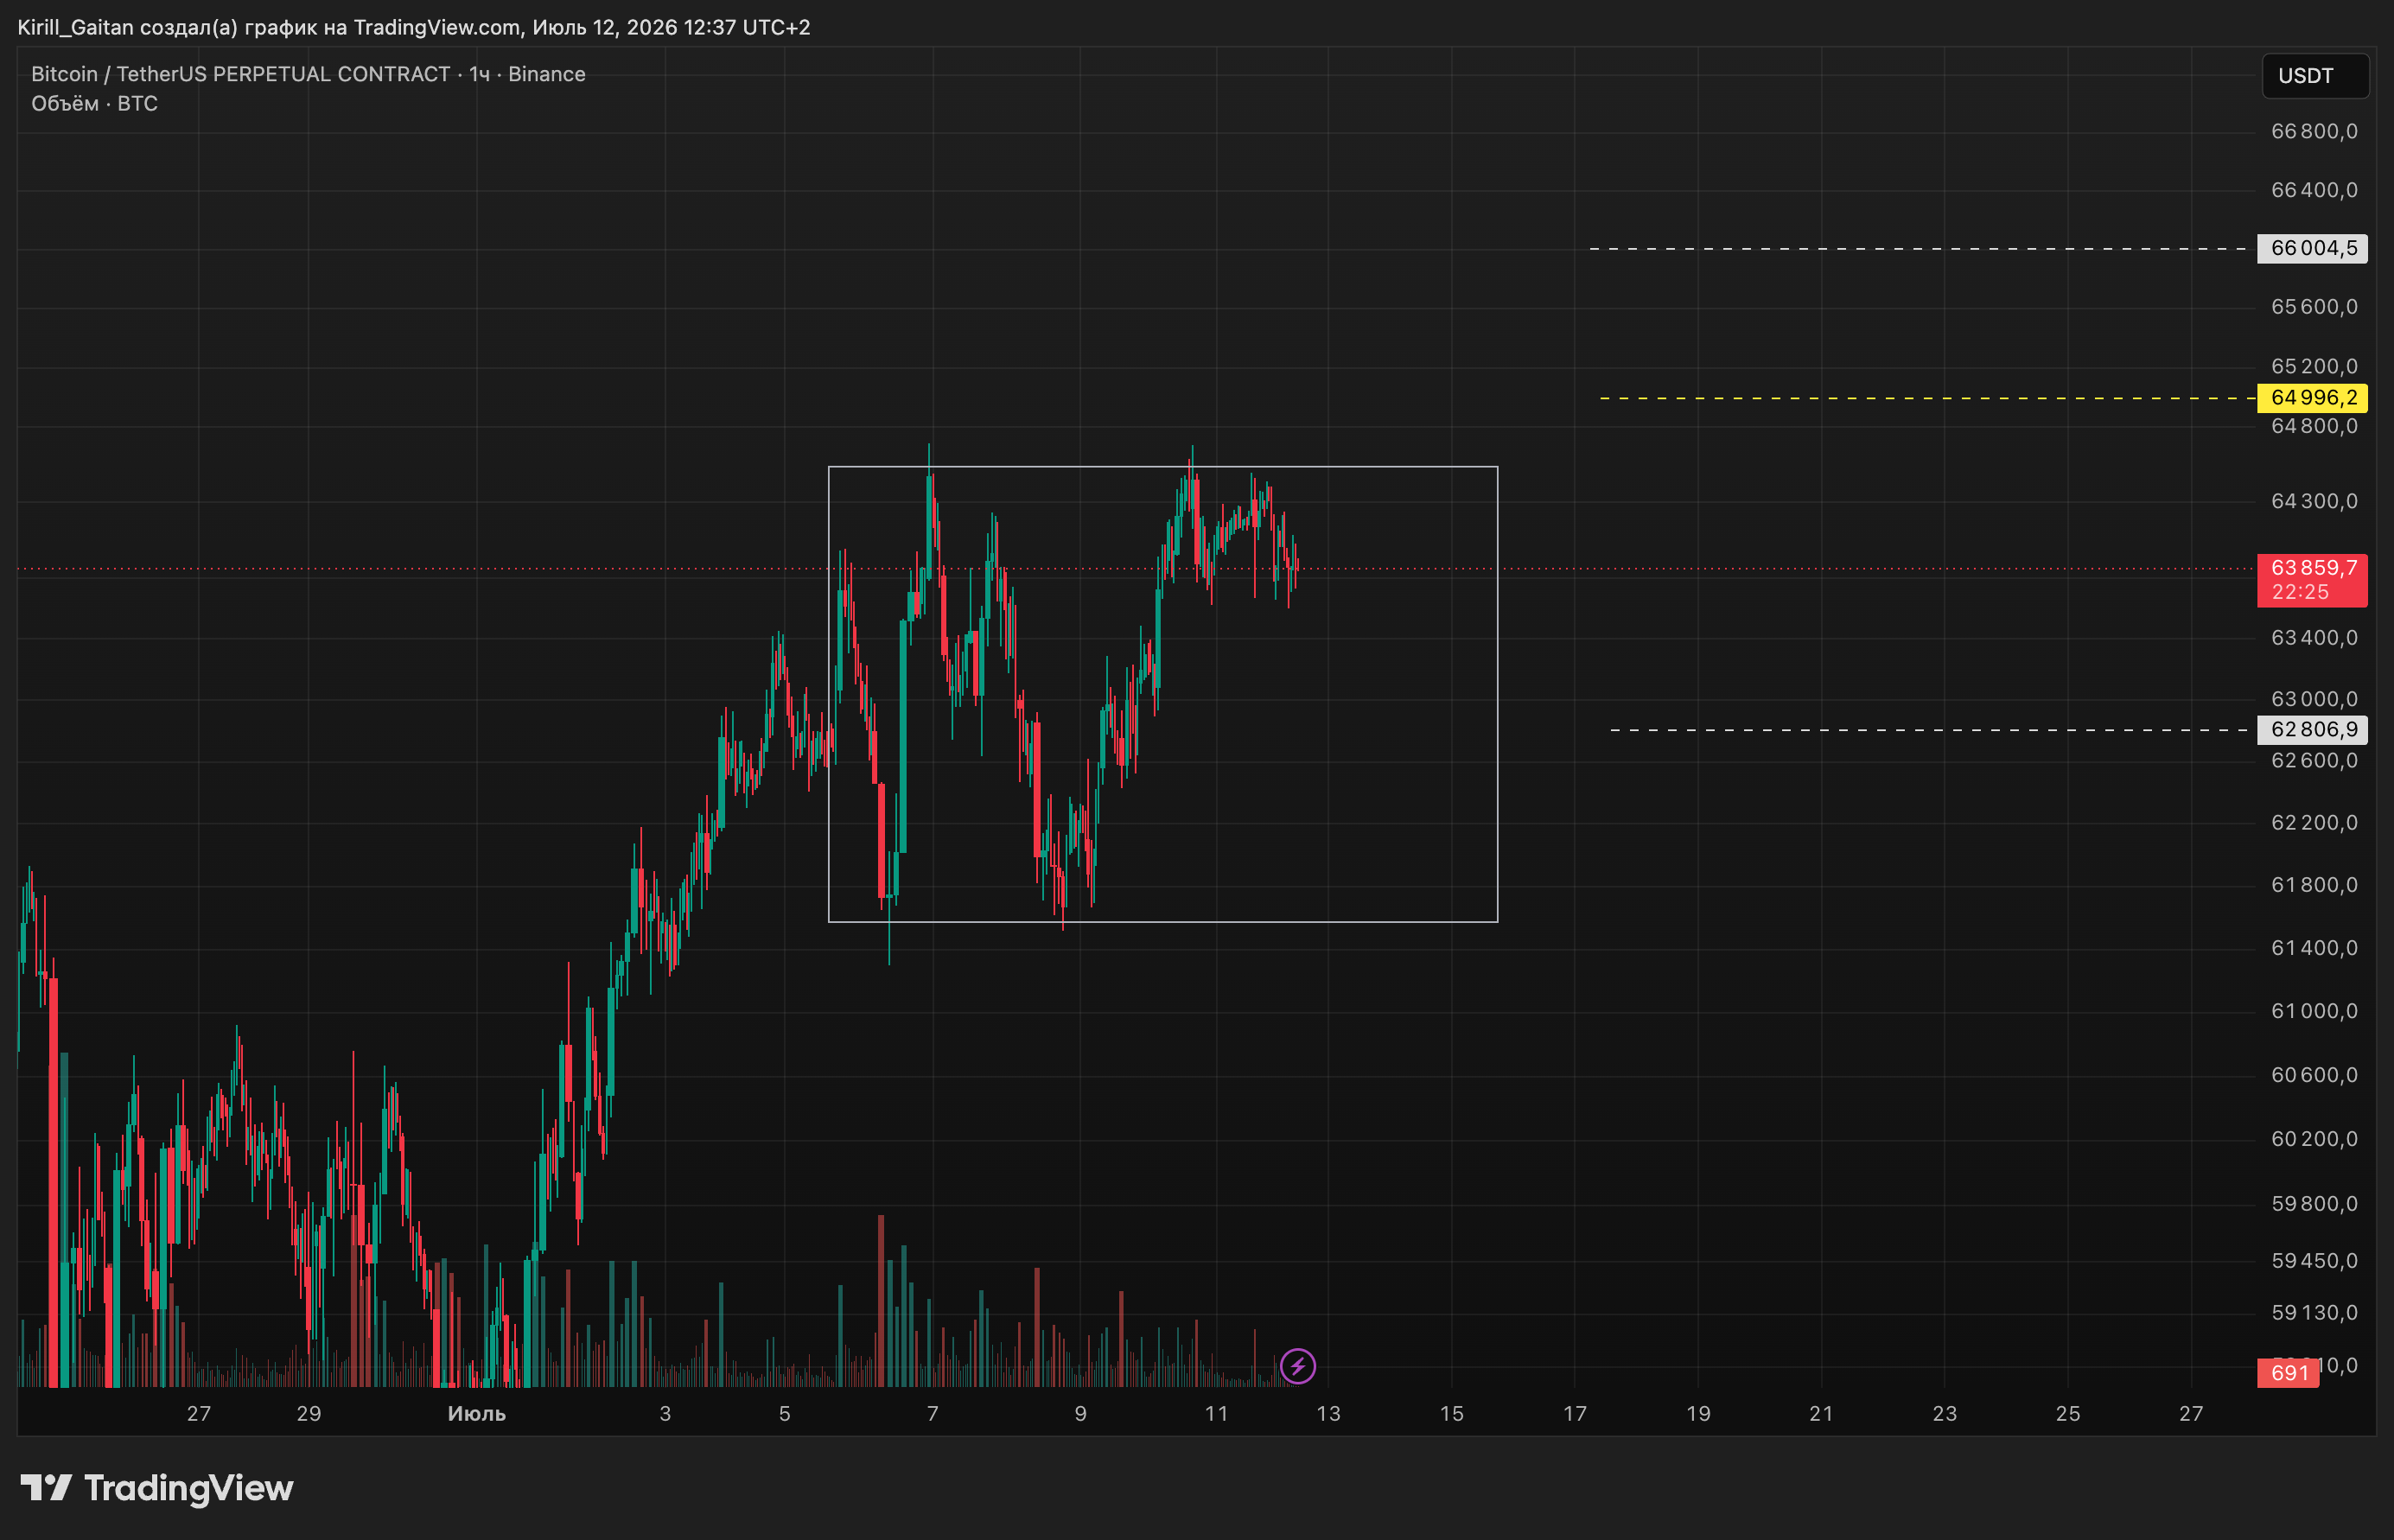Viewport: 2394px width, 1540px height.
Task: Click the 5 date label on time axis
Action: (x=785, y=1414)
